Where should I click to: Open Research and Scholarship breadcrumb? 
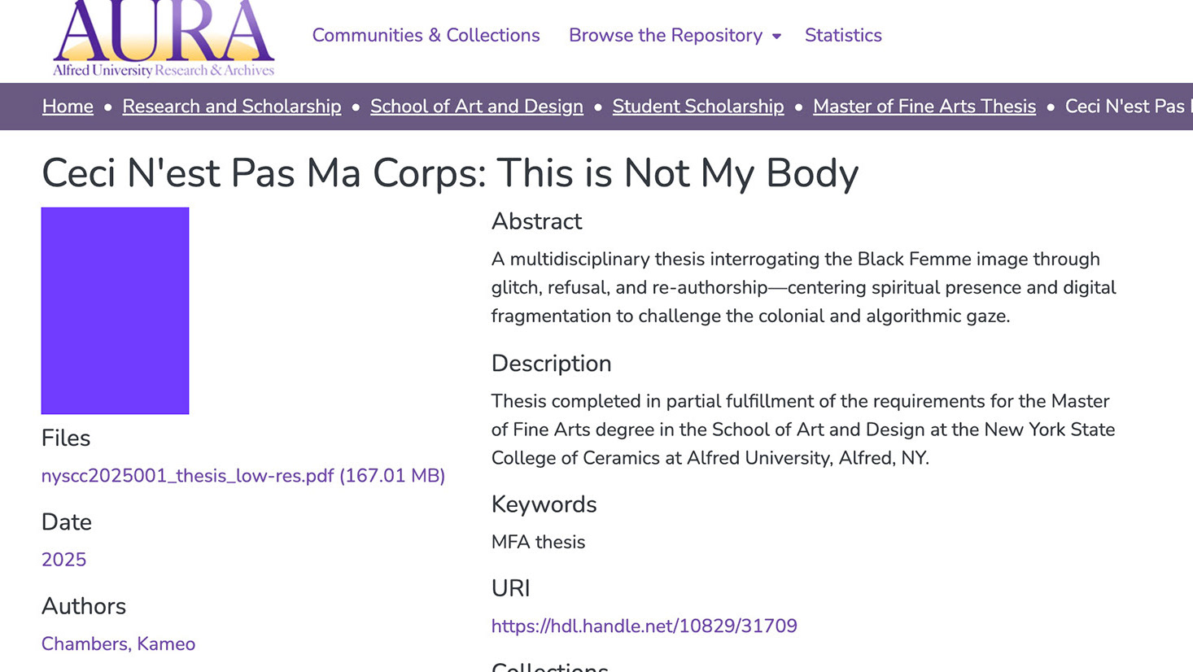(x=232, y=107)
